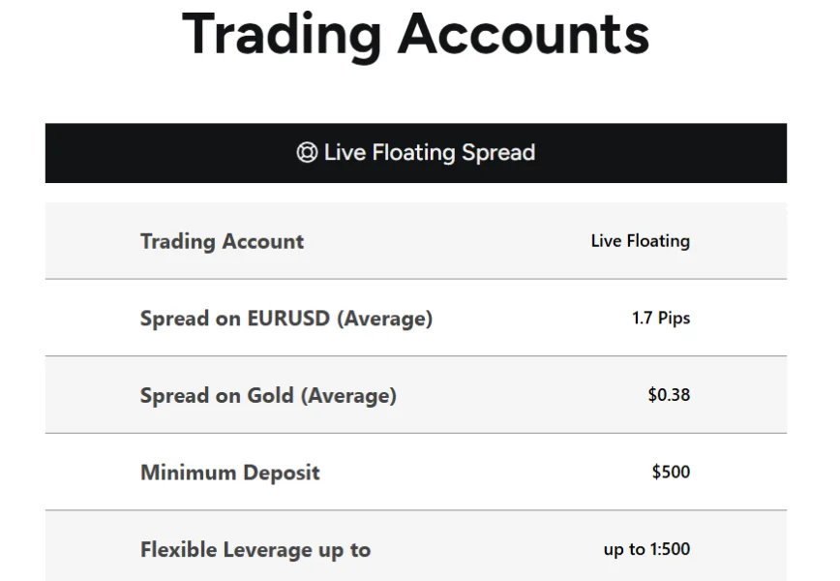Select the Live Floating account type value
The image size is (840, 581).
point(640,241)
